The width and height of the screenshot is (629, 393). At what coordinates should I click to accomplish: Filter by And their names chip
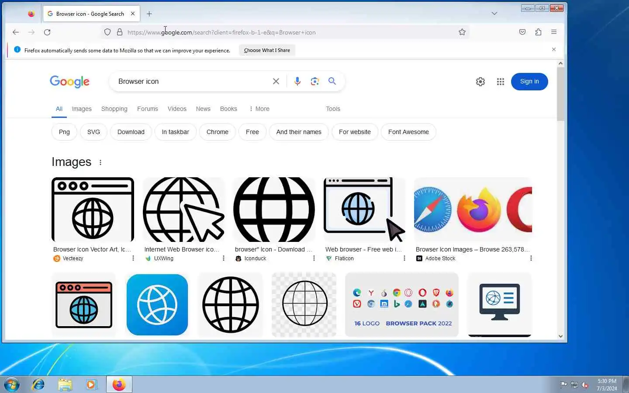299,132
